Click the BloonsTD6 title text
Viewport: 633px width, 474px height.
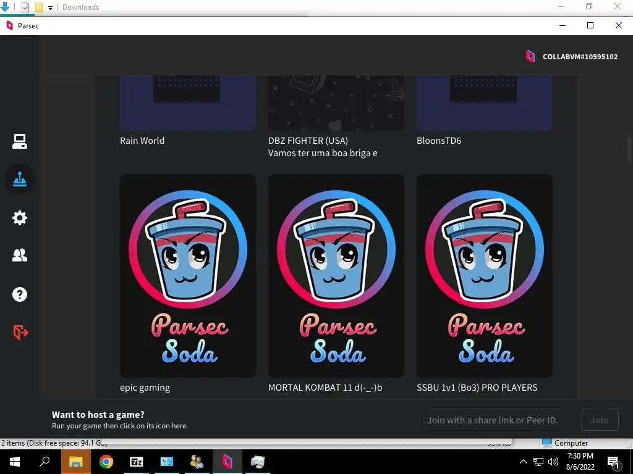click(x=439, y=141)
